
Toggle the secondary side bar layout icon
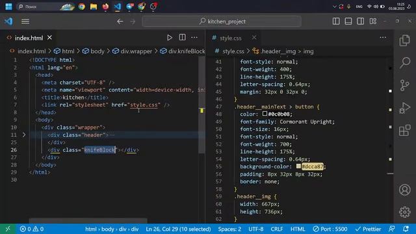tap(361, 21)
